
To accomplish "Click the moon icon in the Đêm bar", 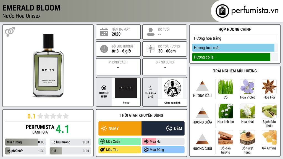I will (169, 128).
